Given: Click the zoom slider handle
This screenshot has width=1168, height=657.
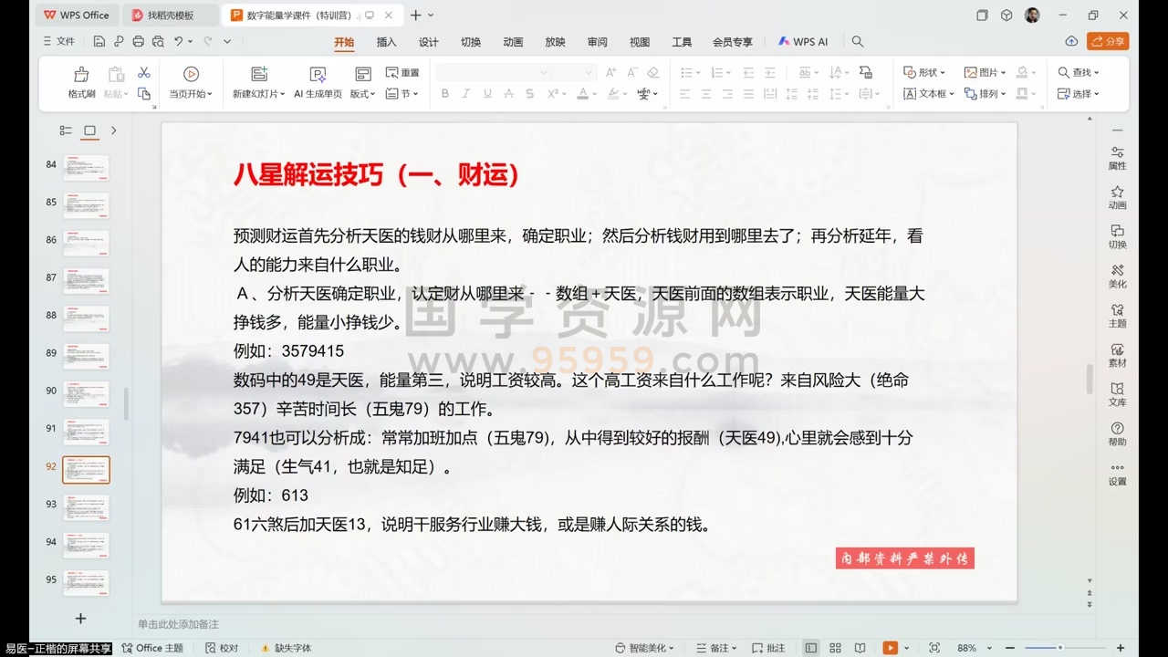Looking at the screenshot, I should [1059, 648].
